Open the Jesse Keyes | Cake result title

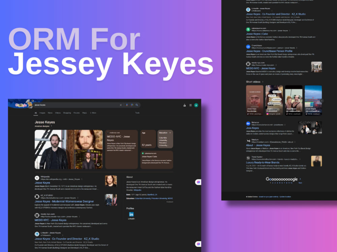click(x=257, y=34)
